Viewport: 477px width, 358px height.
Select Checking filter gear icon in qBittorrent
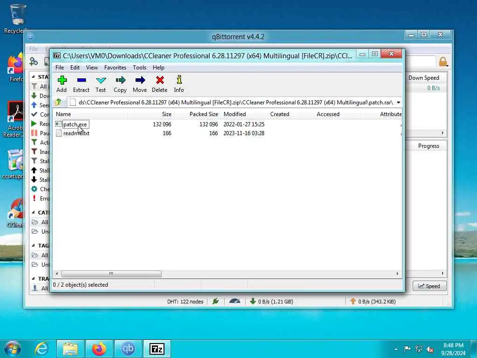pyautogui.click(x=34, y=189)
